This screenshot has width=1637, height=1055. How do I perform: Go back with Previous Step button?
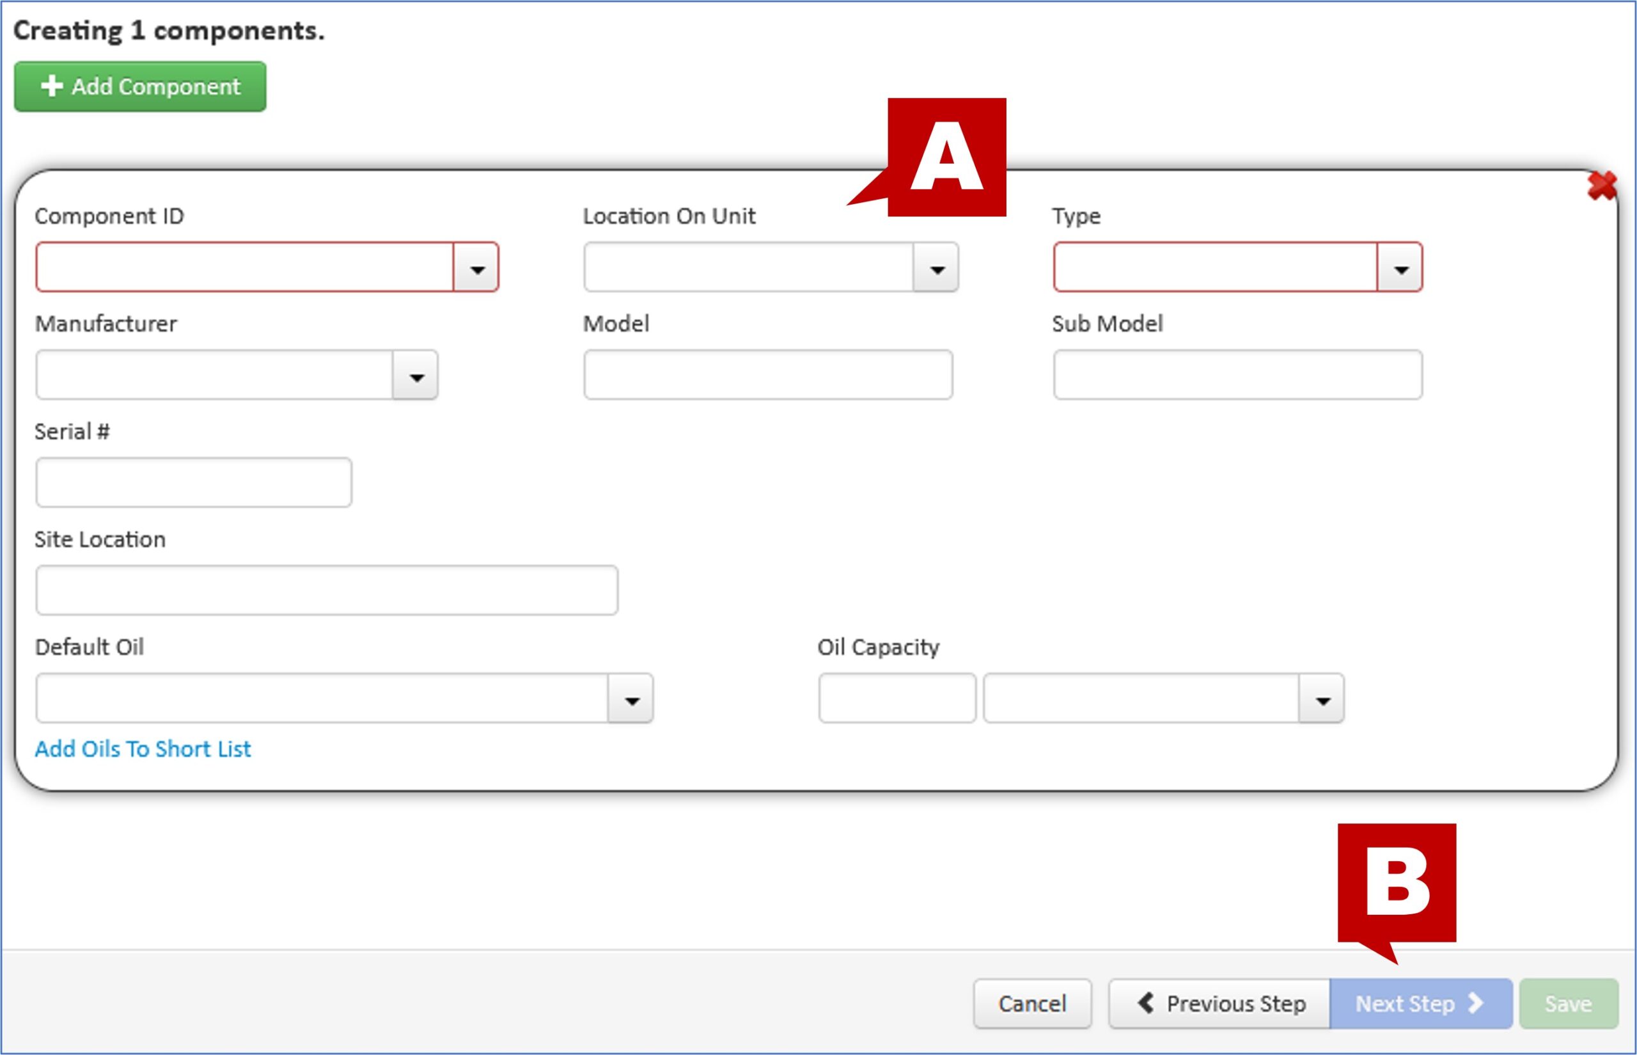pyautogui.click(x=1219, y=1004)
